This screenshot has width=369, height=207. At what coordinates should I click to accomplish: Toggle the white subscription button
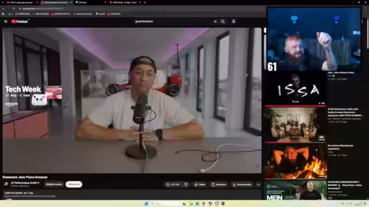click(x=74, y=184)
